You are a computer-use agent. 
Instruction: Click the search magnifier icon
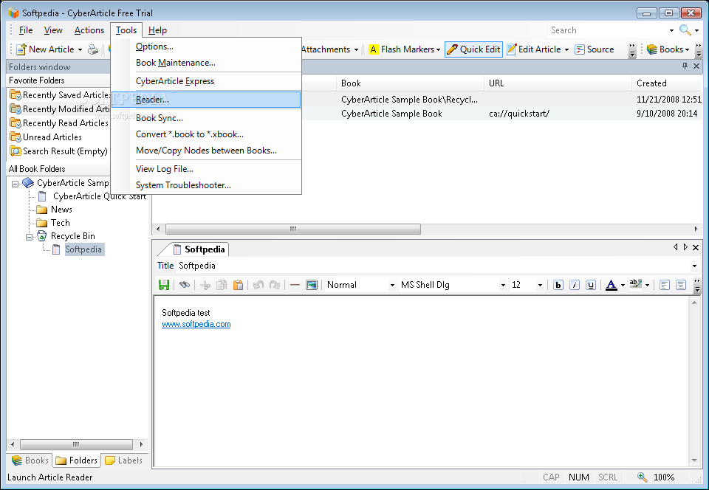685,30
